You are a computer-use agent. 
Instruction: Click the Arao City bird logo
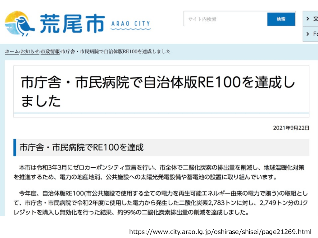[x=19, y=24]
